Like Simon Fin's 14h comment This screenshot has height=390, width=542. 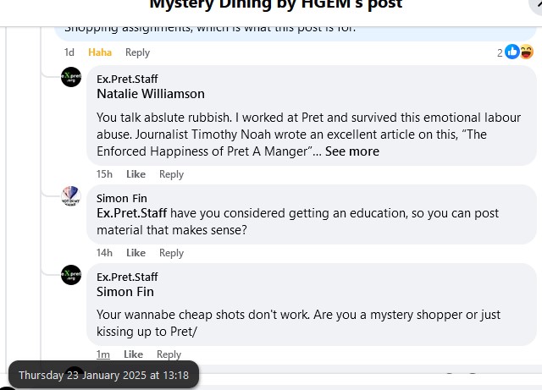click(135, 253)
